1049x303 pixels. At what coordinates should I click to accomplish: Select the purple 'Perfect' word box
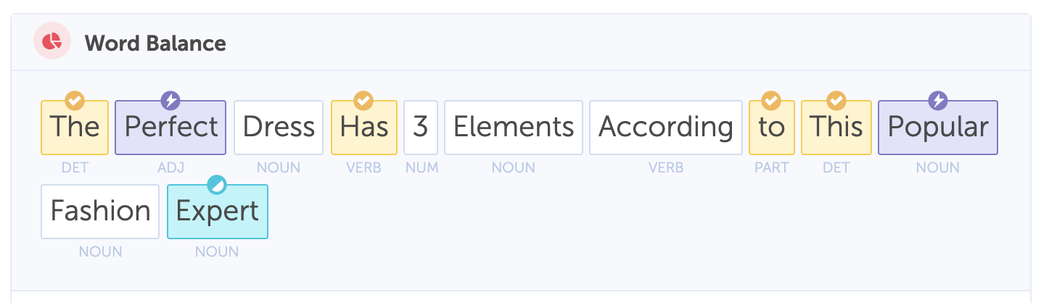coord(170,128)
